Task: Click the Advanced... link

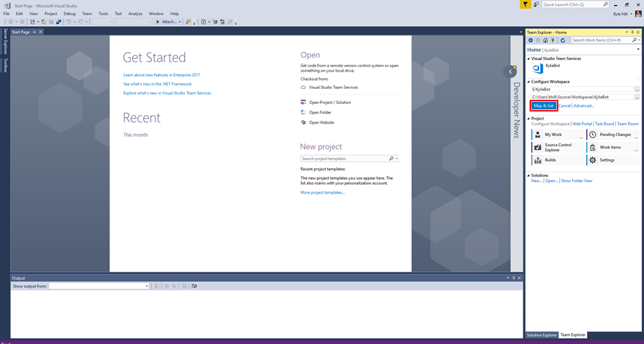Action: (x=584, y=106)
